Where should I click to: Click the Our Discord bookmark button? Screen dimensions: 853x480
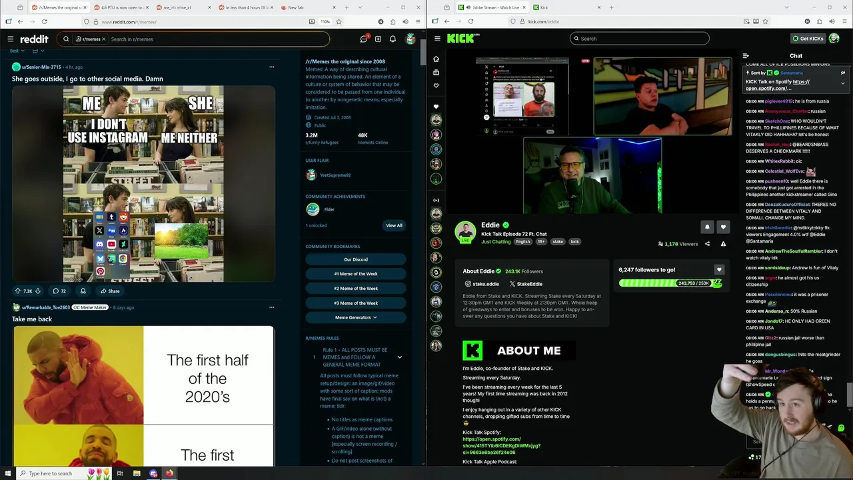point(356,259)
